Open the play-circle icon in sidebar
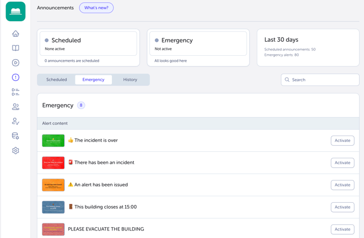364x238 pixels. click(16, 62)
